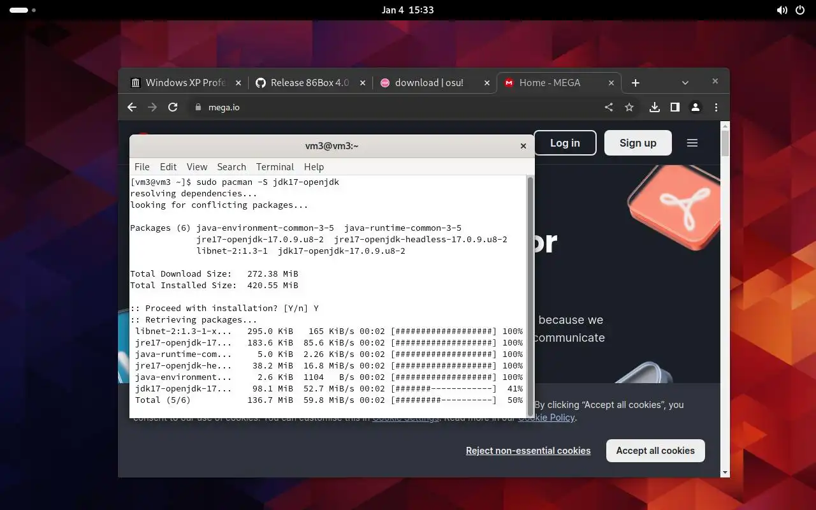Click the mega.io address bar
Viewport: 816px width, 510px height.
(395, 107)
